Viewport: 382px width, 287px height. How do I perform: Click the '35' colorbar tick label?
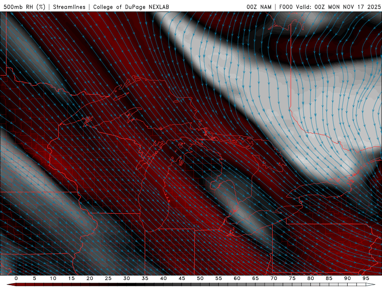pyautogui.click(x=145, y=278)
